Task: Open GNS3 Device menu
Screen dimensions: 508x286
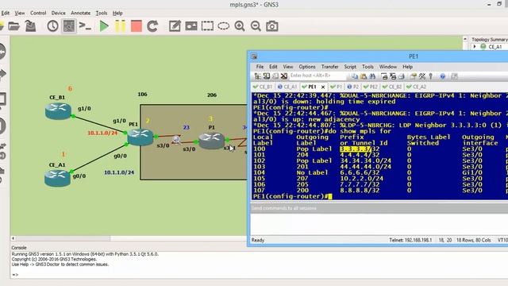Action: (58, 14)
